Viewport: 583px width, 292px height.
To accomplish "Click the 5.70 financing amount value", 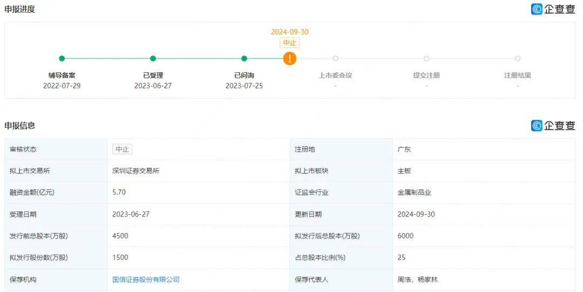I will [119, 192].
